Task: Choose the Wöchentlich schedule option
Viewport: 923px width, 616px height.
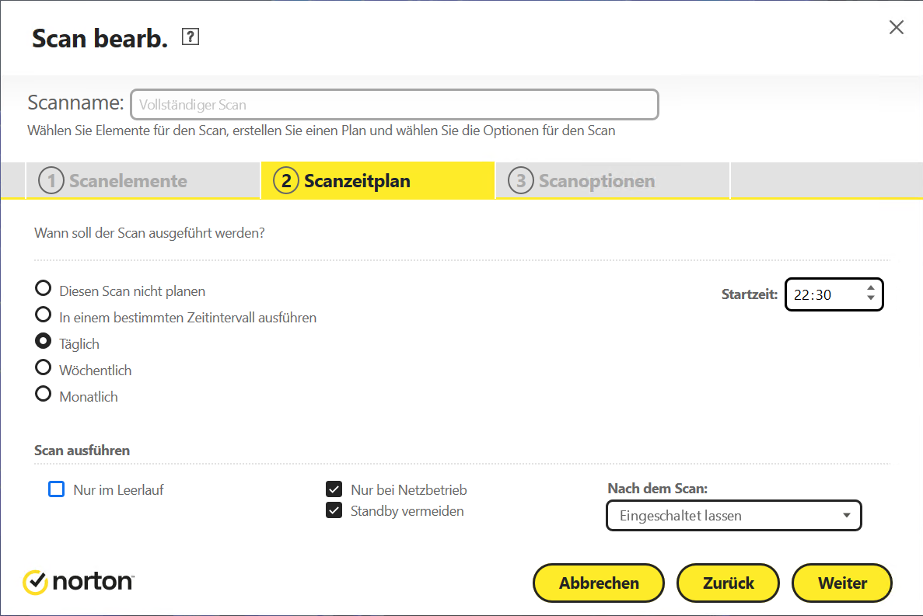Action: coord(43,367)
